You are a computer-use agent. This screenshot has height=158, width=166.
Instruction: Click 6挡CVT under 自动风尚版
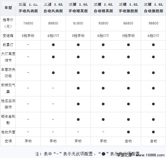(x=53, y=36)
